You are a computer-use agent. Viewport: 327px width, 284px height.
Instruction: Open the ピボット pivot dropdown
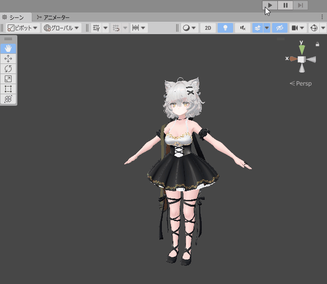[x=23, y=28]
